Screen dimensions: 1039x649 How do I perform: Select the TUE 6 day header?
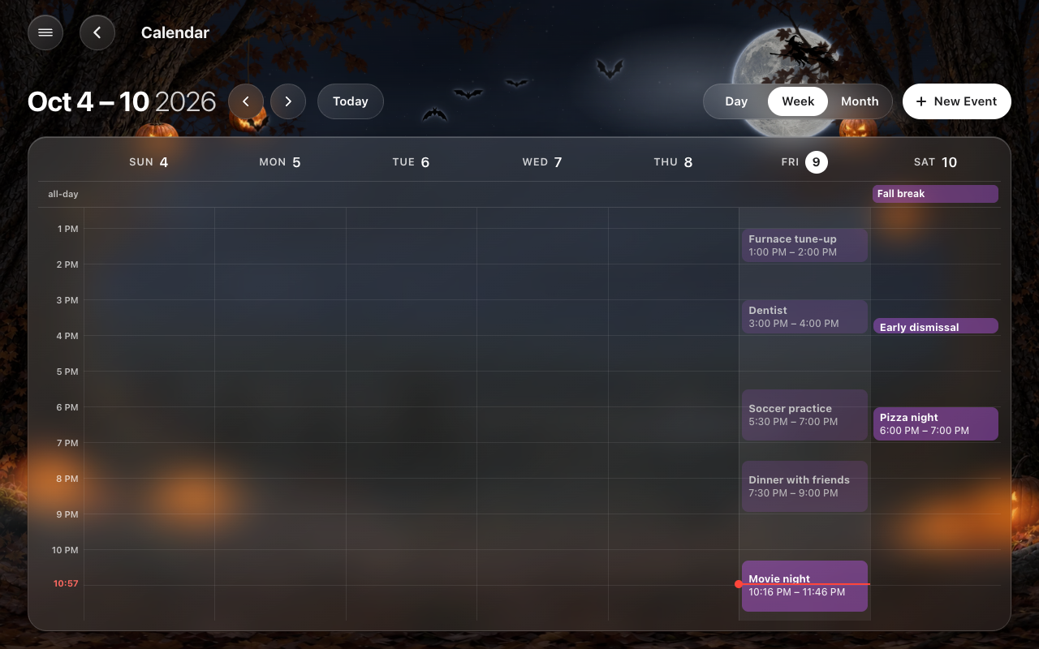[x=411, y=162]
